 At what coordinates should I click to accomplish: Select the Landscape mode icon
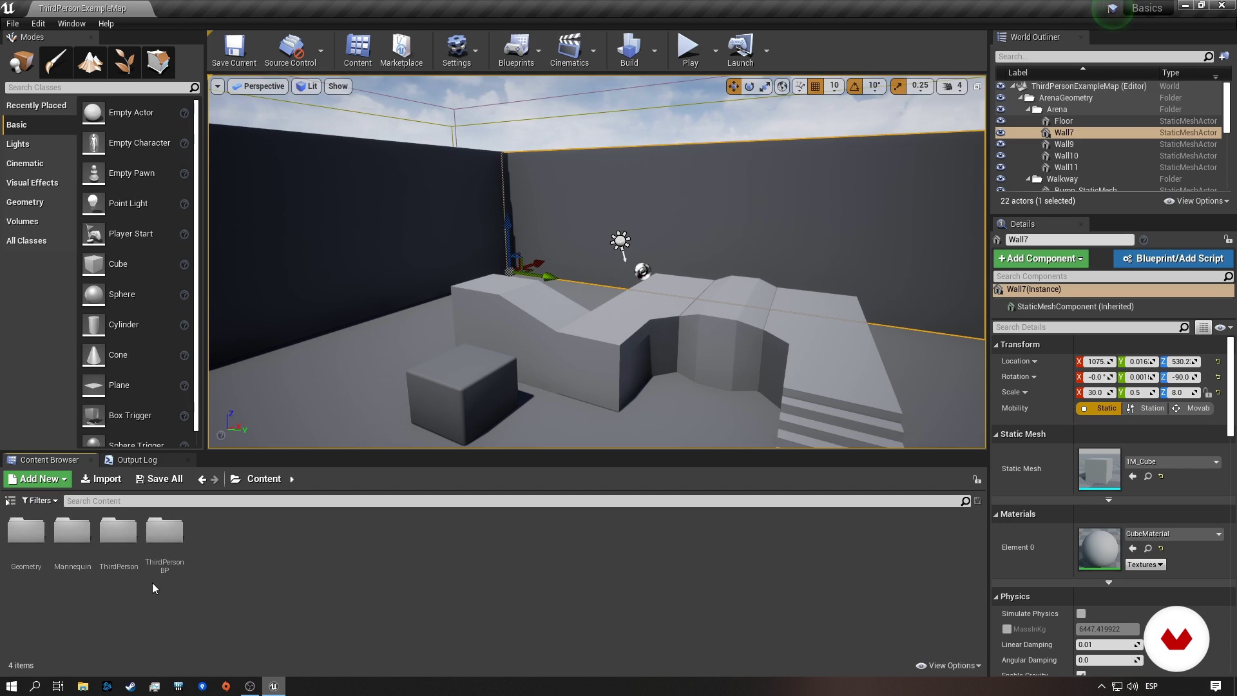click(90, 63)
